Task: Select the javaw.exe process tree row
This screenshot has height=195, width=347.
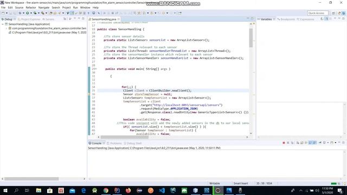Action: tap(47, 32)
